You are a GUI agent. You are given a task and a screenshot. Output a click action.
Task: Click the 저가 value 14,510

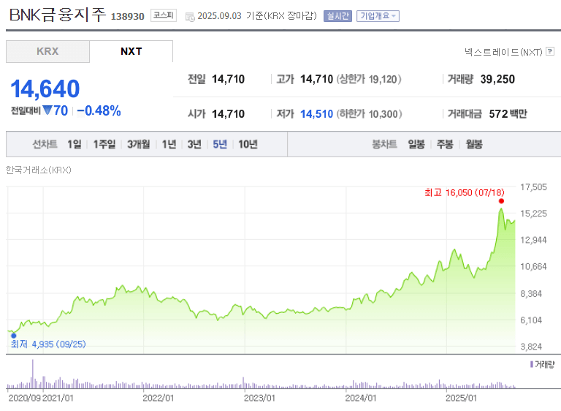coord(316,114)
